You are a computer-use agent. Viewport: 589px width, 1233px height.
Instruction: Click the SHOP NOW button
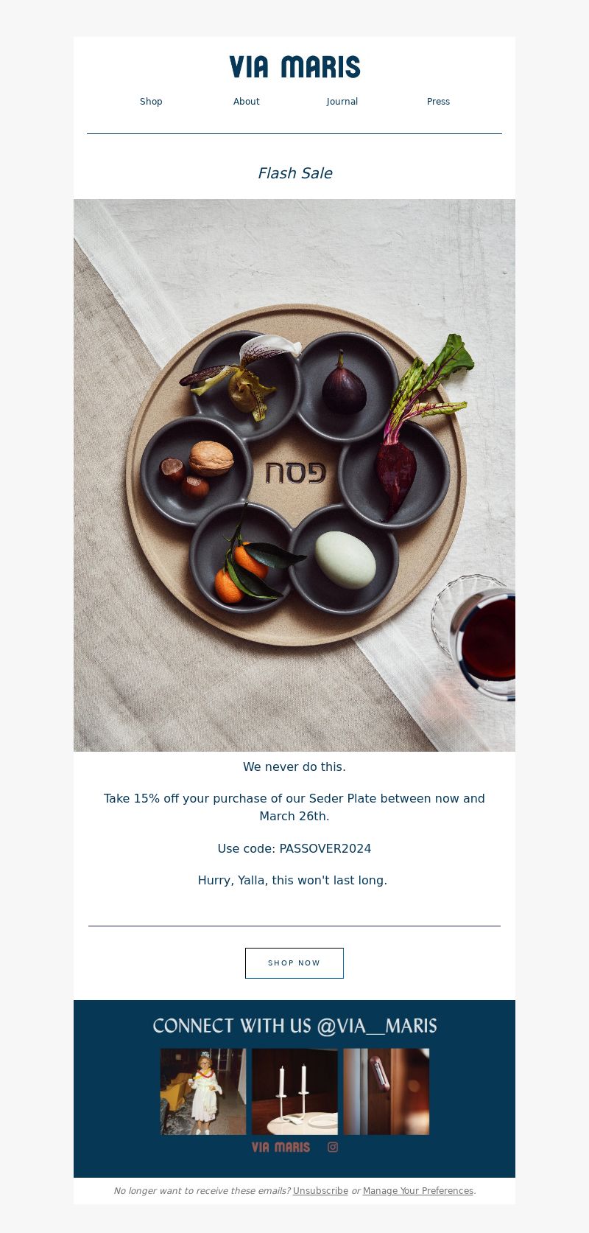click(x=294, y=963)
